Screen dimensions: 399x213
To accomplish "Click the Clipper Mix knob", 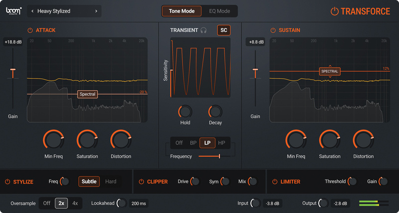I will [x=253, y=182].
